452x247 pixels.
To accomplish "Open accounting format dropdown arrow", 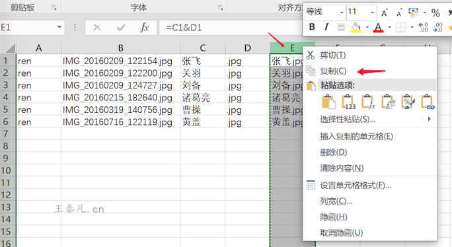I will 424,13.
